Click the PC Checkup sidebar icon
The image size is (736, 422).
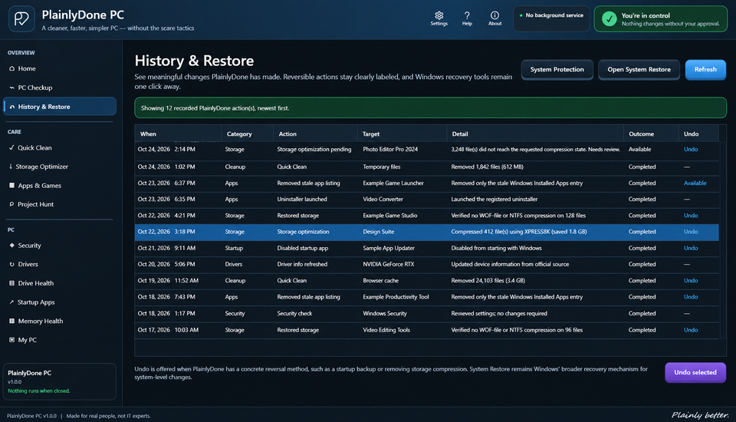pos(11,87)
